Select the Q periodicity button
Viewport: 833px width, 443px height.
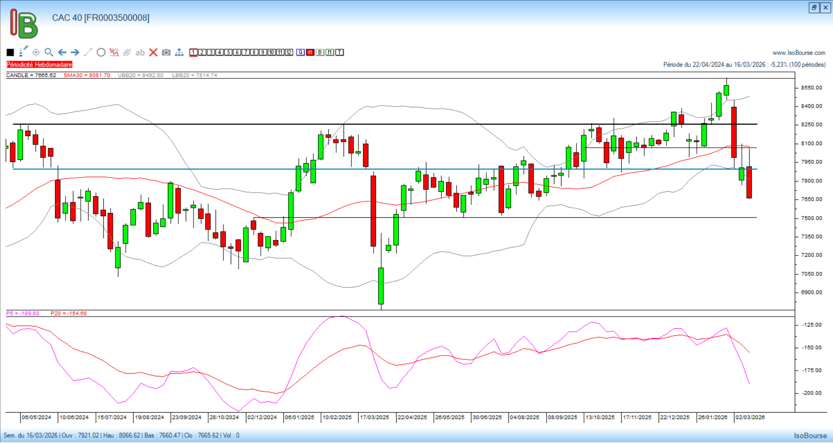pos(301,52)
